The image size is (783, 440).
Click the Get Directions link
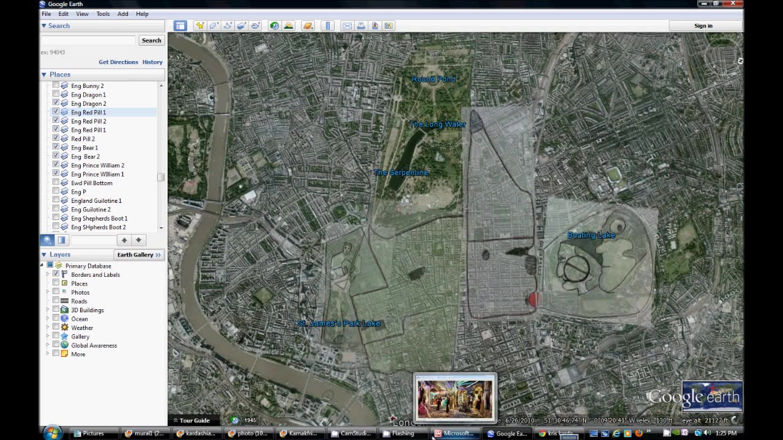[x=118, y=62]
